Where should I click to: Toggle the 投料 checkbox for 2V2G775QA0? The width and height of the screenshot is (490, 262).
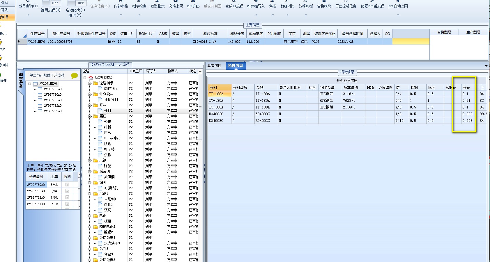67,185
